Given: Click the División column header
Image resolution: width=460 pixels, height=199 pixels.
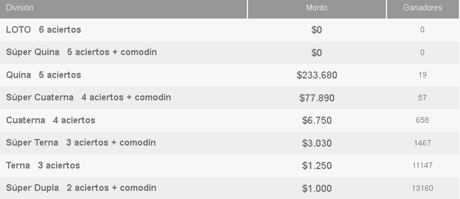Looking at the screenshot, I should coord(20,8).
